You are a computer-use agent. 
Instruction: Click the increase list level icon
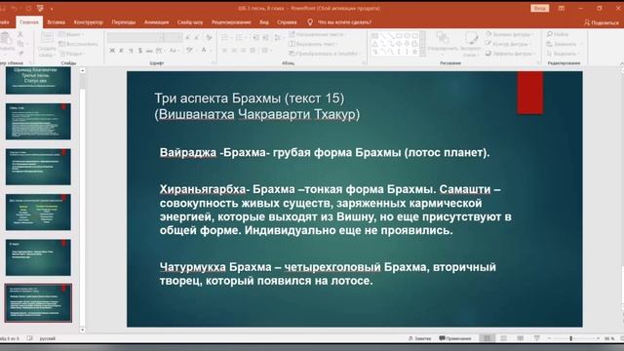(x=266, y=38)
